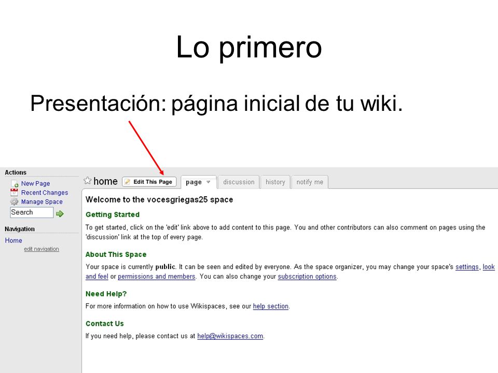Click in the Search input field
Image resolution: width=498 pixels, height=373 pixels.
point(32,212)
